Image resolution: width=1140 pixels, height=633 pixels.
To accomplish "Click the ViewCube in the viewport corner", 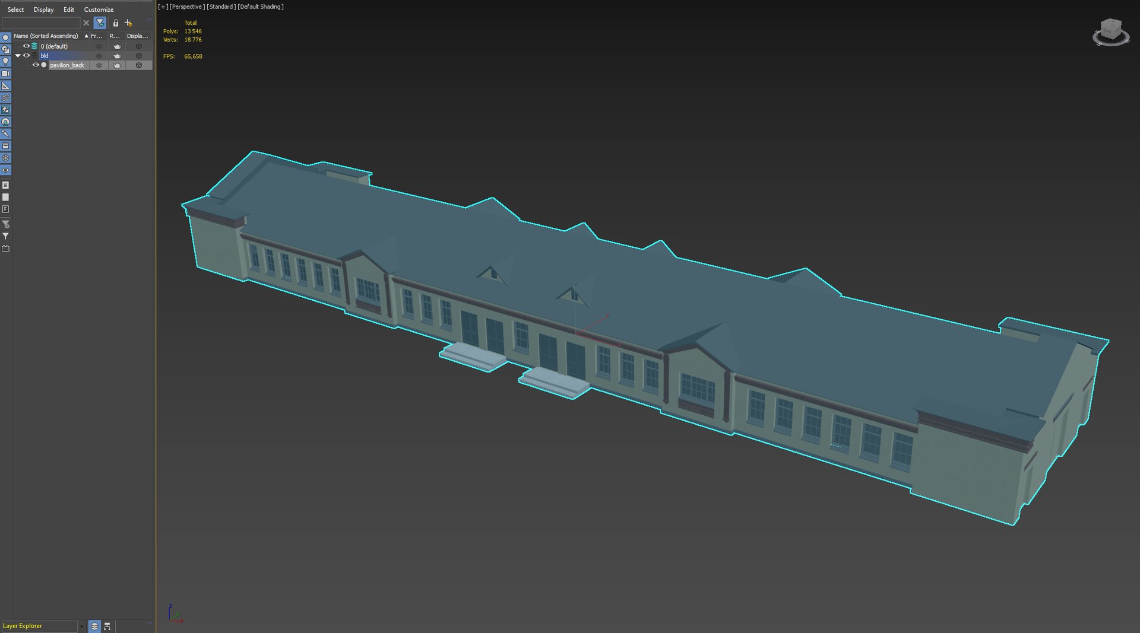I will pos(1110,32).
